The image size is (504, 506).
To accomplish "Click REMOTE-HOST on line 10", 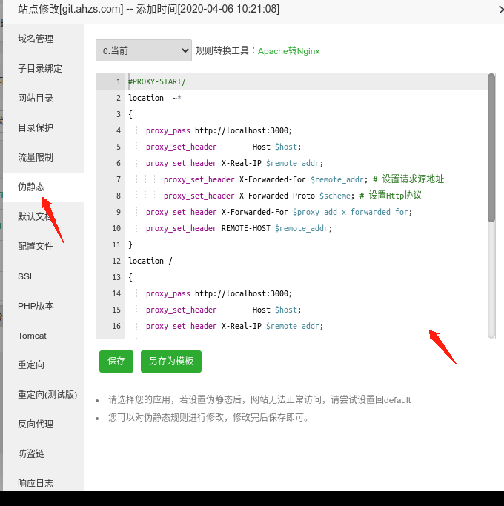I will point(246,228).
